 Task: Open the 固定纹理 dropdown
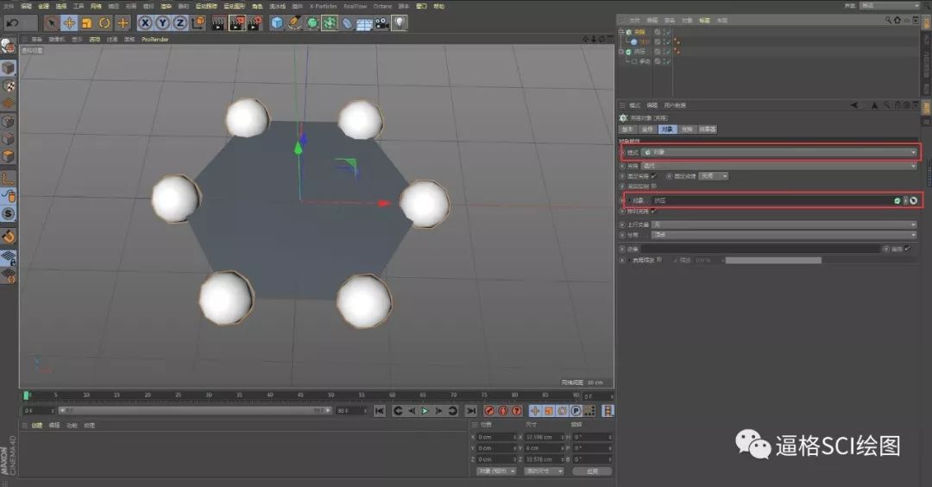tap(714, 176)
